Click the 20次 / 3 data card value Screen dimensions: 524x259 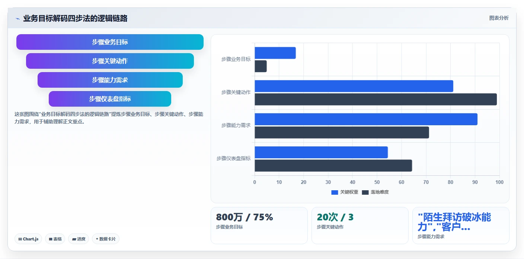click(x=335, y=217)
